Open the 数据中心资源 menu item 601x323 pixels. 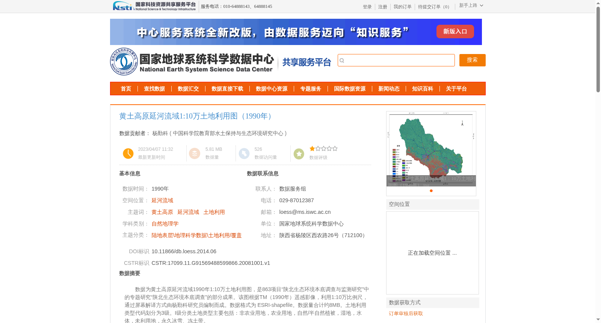point(272,89)
